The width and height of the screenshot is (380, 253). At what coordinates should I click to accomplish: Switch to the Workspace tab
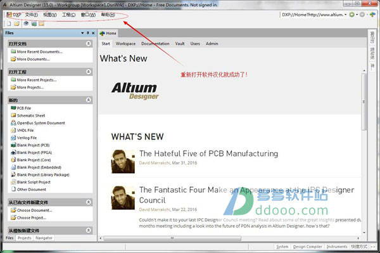pyautogui.click(x=125, y=44)
